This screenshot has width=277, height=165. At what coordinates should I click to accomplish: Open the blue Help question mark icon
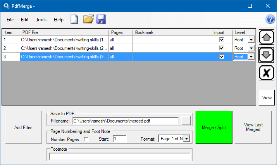click(270, 19)
